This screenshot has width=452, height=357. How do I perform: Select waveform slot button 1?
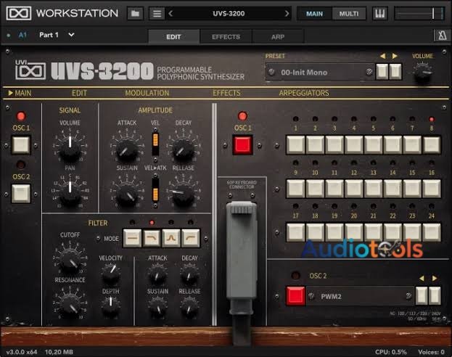click(x=296, y=144)
